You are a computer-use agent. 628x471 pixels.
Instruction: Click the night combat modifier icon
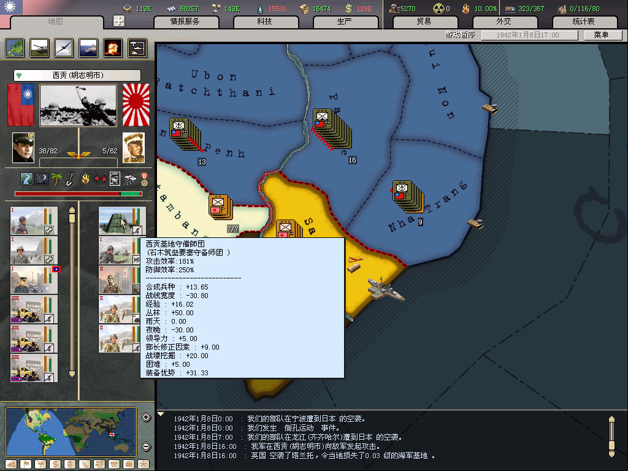(x=41, y=178)
